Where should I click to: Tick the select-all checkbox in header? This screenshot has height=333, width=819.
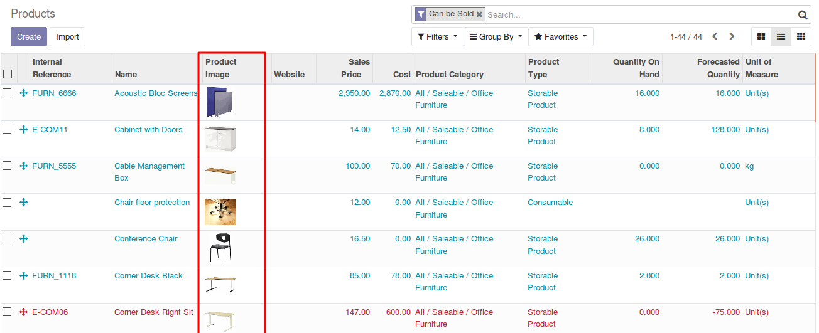tap(8, 74)
